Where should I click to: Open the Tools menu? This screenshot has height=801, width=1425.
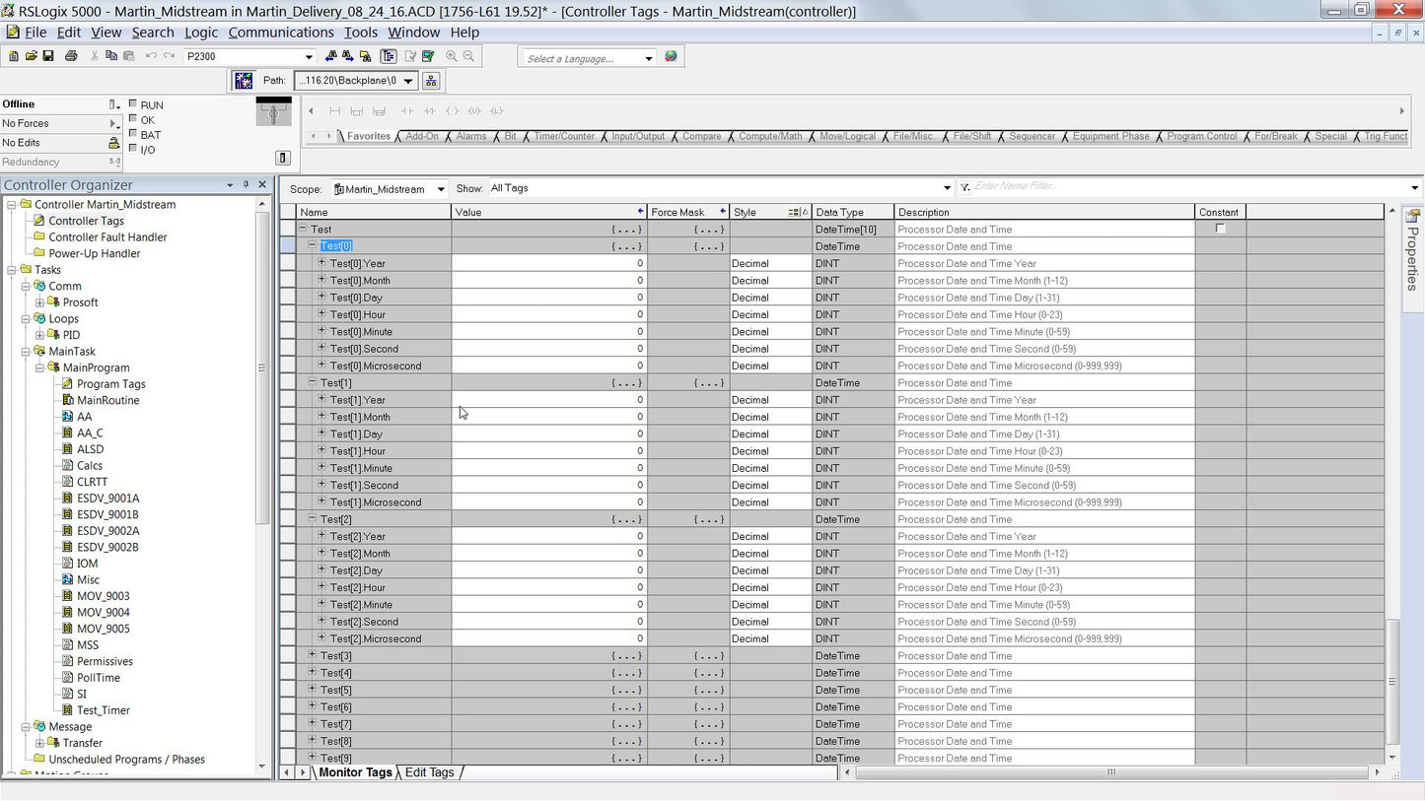[x=361, y=33]
